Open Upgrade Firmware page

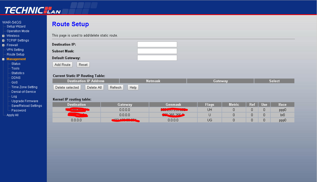click(25, 101)
